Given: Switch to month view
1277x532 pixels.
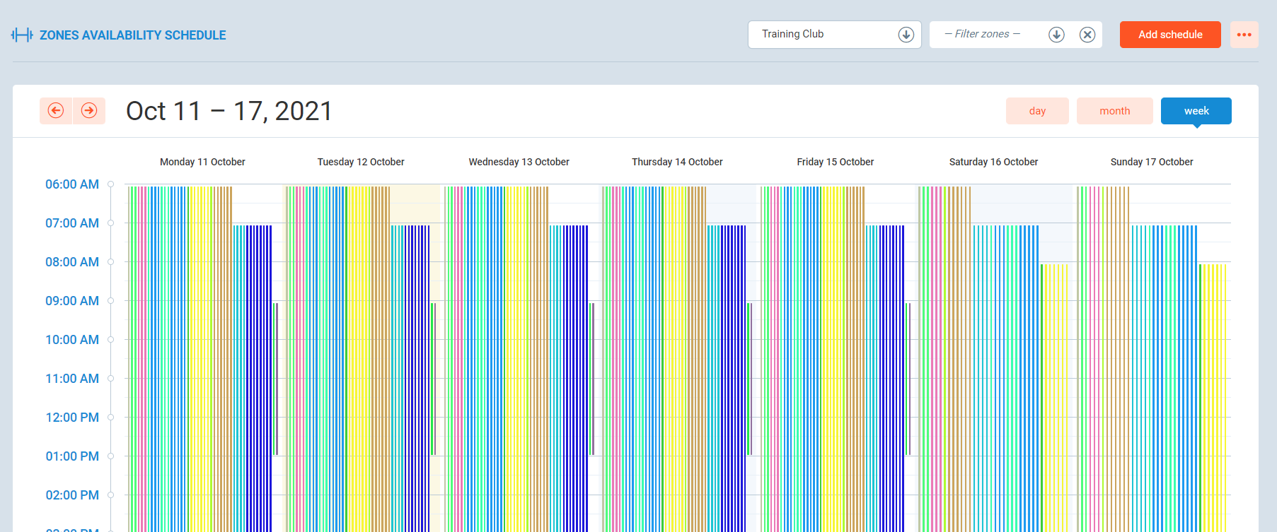Looking at the screenshot, I should (x=1114, y=111).
